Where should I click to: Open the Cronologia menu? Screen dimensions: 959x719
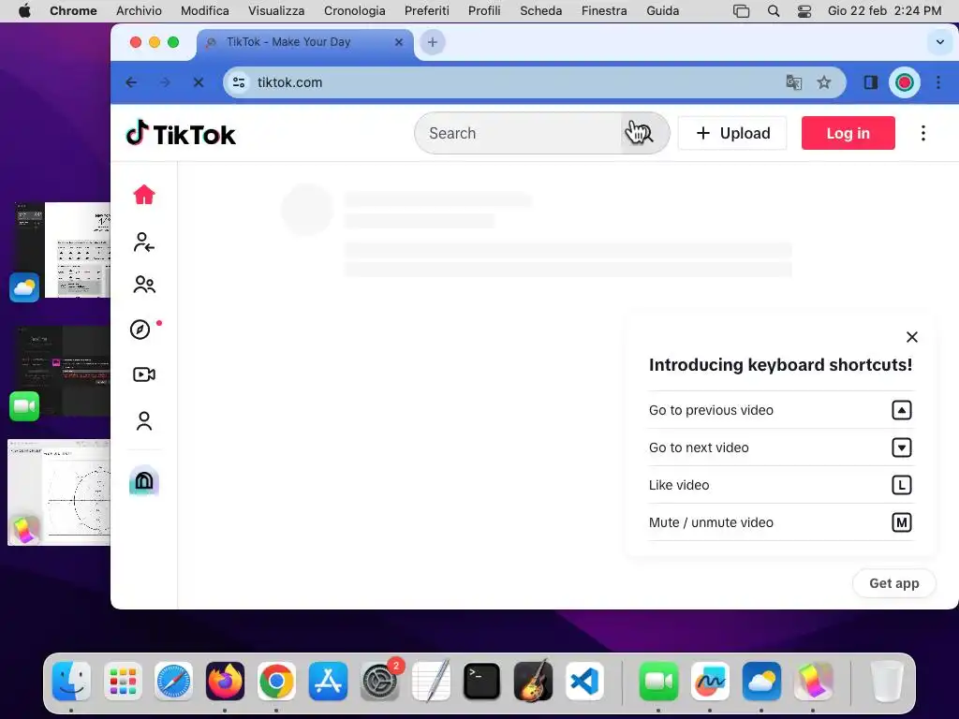pyautogui.click(x=355, y=10)
